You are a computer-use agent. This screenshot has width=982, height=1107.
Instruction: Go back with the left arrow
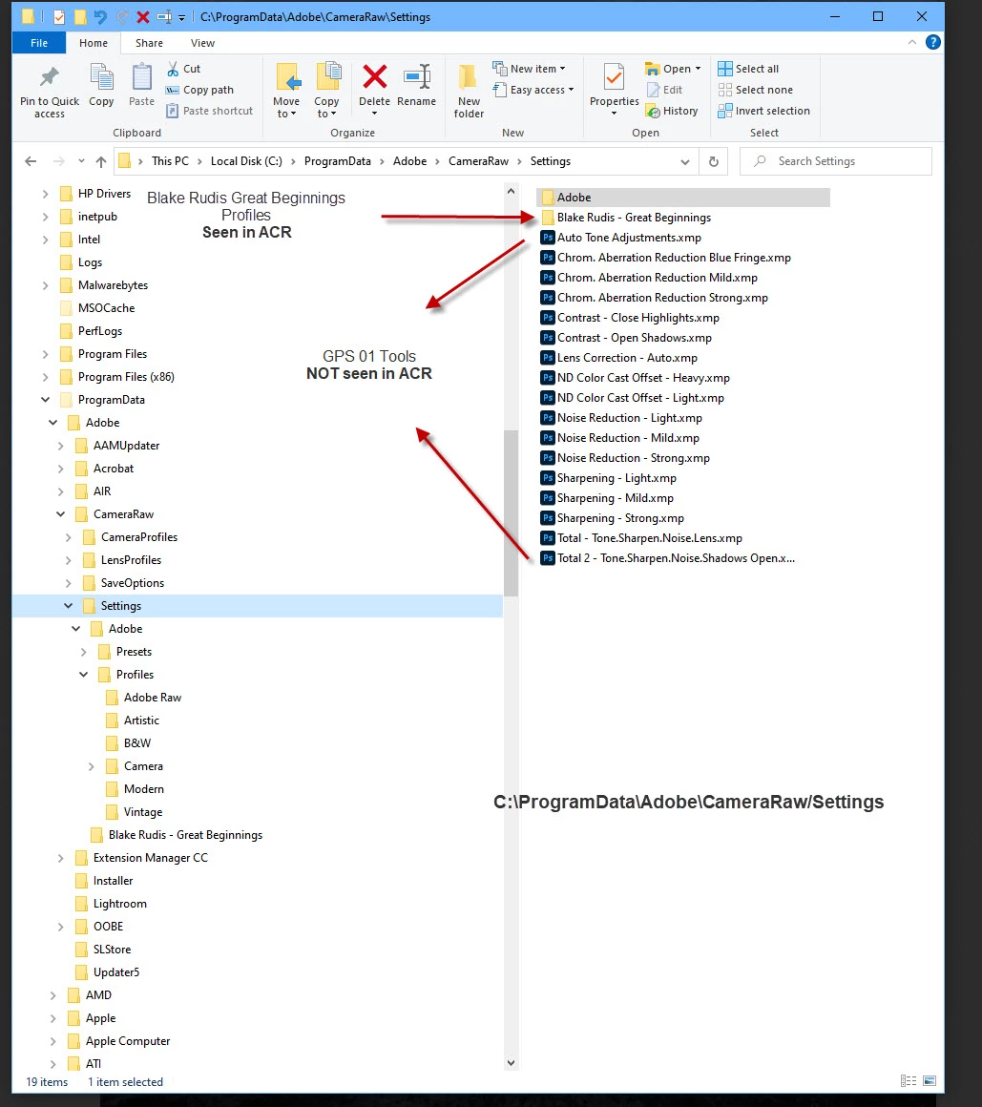tap(31, 161)
